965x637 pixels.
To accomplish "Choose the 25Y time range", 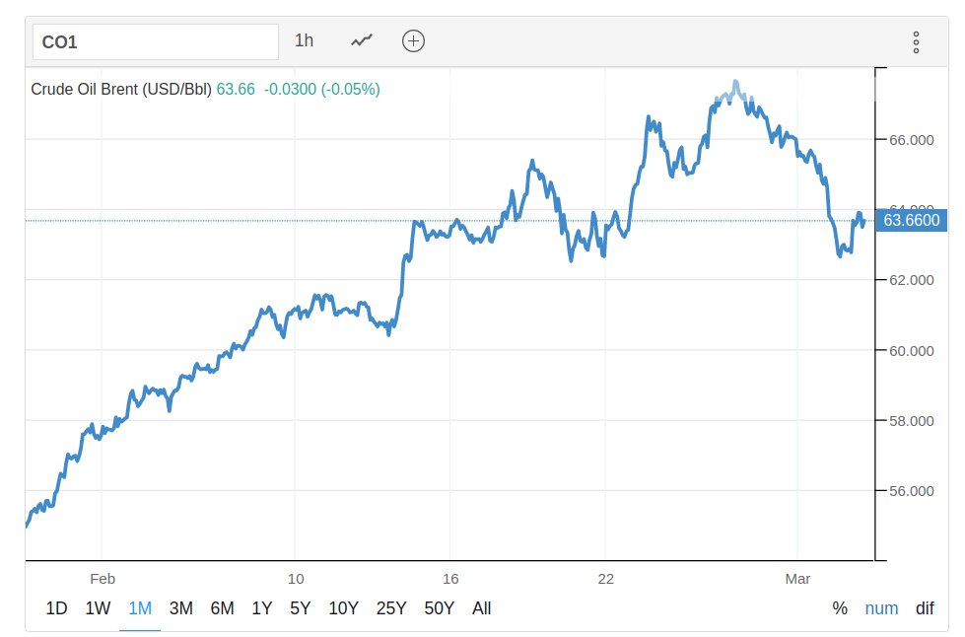I will (x=391, y=608).
